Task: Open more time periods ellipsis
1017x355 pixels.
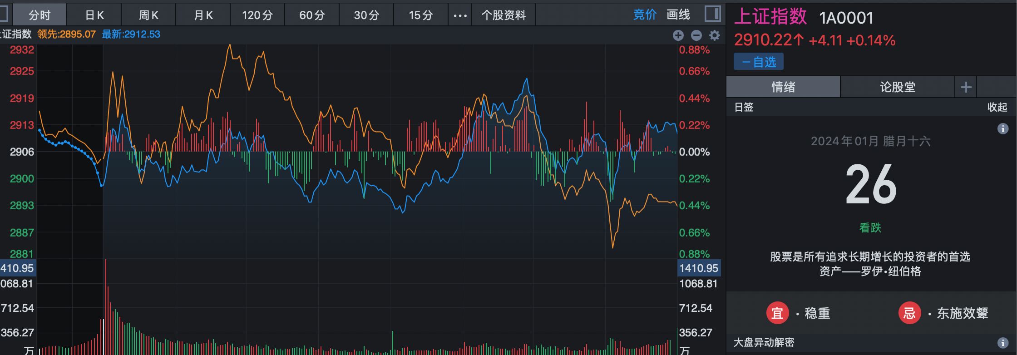Action: [460, 15]
